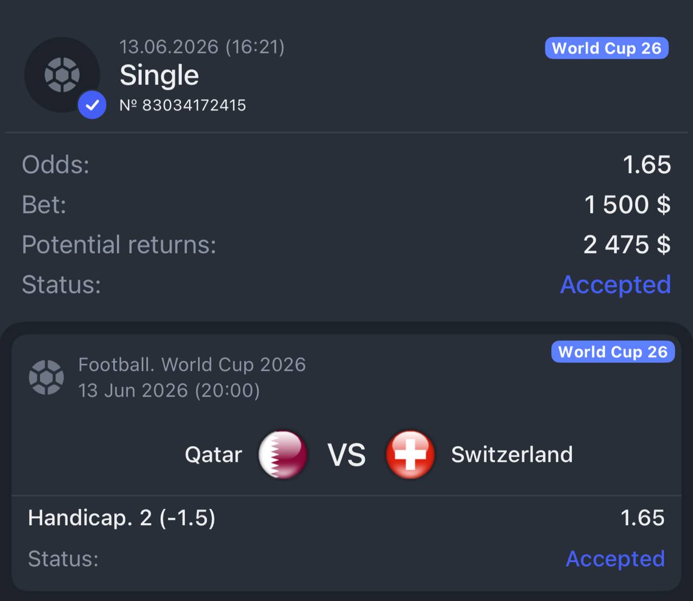Click the top Accepted status link

click(616, 285)
